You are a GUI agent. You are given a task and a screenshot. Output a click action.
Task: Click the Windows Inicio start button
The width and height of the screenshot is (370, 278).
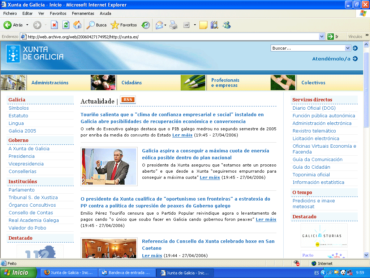point(18,273)
